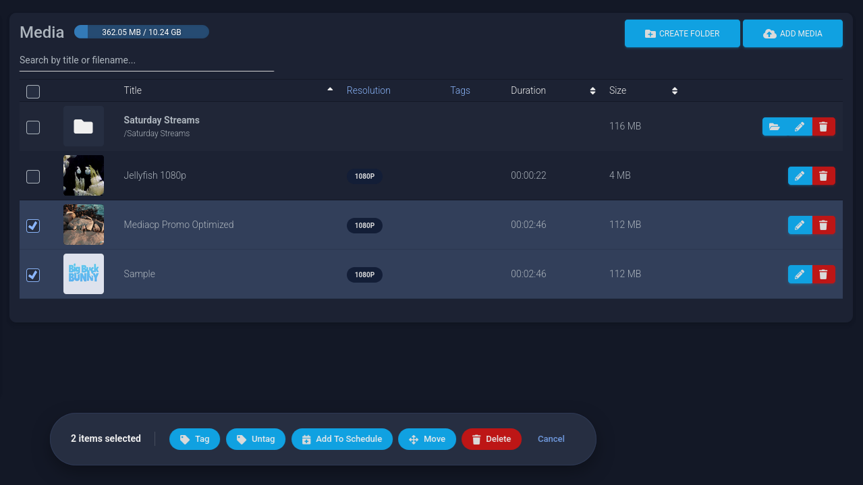863x485 pixels.
Task: Uncheck the Mediacp Promo Optimized checkbox
Action: click(x=33, y=226)
